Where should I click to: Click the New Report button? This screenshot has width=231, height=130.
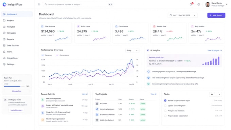[216, 15]
